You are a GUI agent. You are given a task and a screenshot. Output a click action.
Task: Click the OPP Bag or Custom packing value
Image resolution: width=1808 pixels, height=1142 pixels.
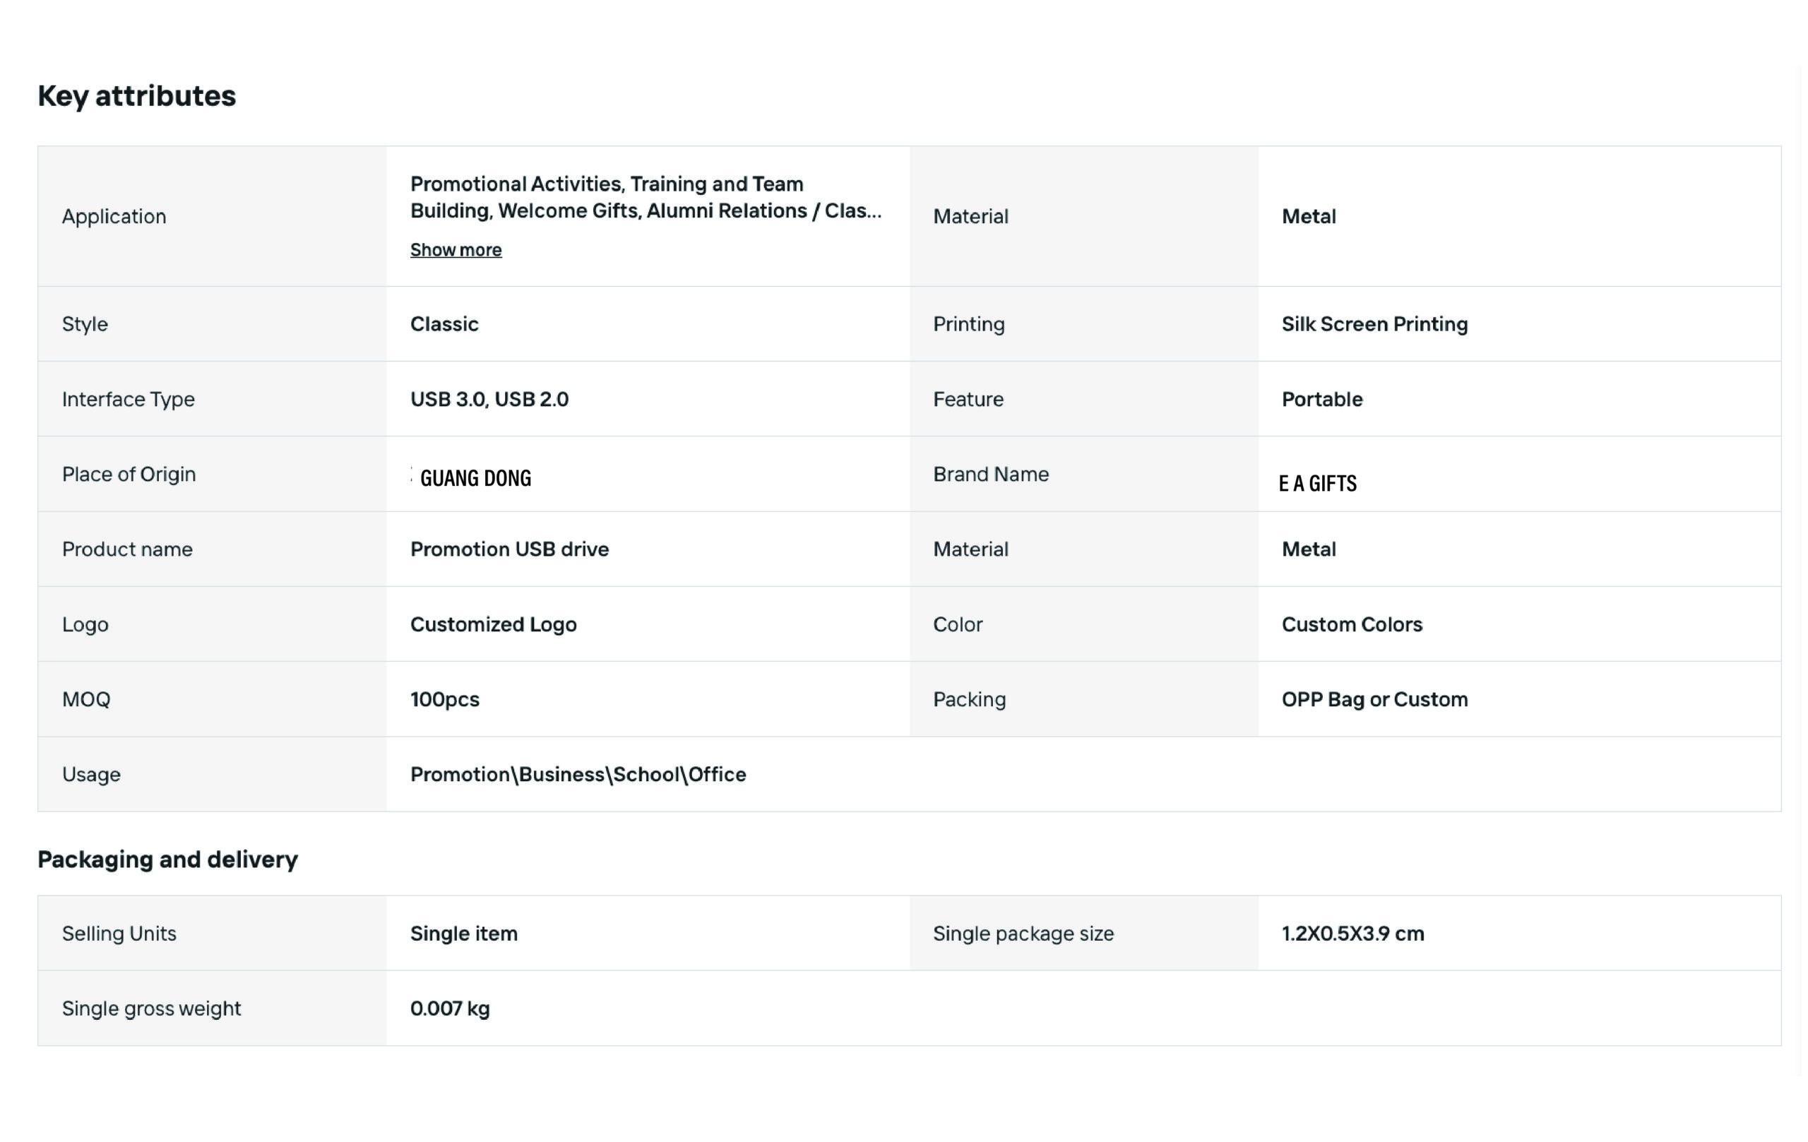(x=1374, y=700)
